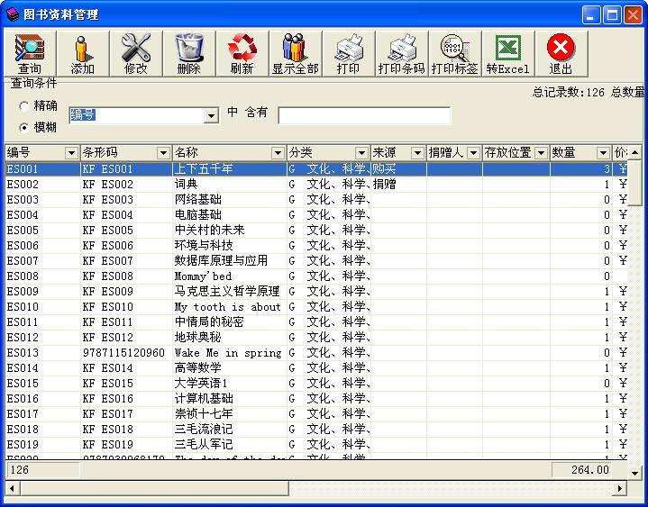Minimize the 图书资料管理 window
The image size is (648, 507).
(x=591, y=15)
